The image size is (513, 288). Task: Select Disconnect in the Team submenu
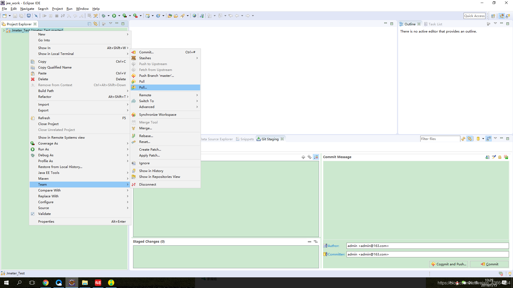tap(166, 185)
